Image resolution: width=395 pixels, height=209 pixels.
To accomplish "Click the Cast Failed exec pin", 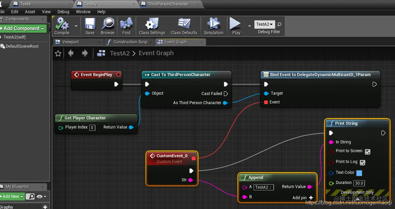I will tap(226, 93).
